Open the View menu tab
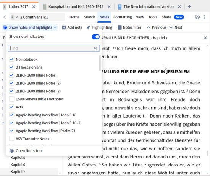This screenshot has height=176, width=210. [x=140, y=17]
